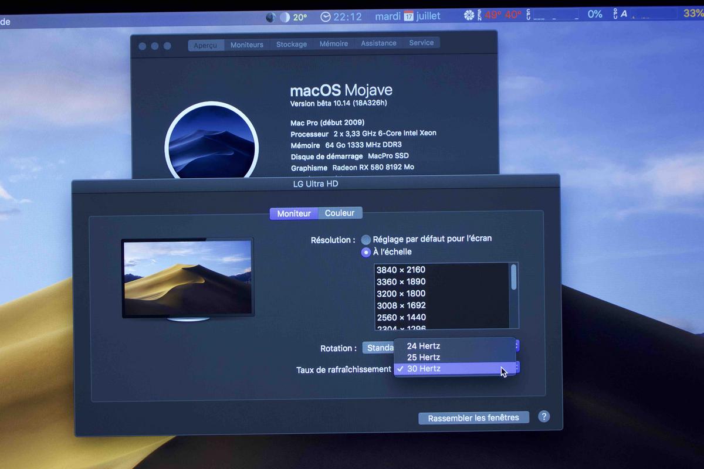704x469 pixels.
Task: Open the Moniteurs tab
Action: (247, 45)
